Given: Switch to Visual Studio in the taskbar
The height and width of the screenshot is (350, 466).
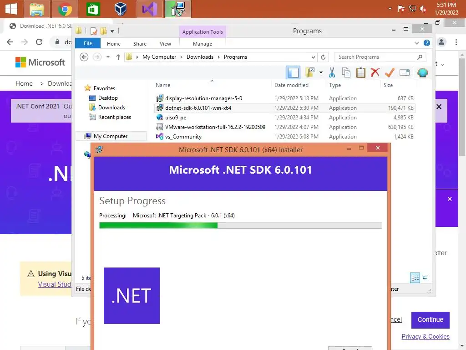Looking at the screenshot, I should coord(149,9).
